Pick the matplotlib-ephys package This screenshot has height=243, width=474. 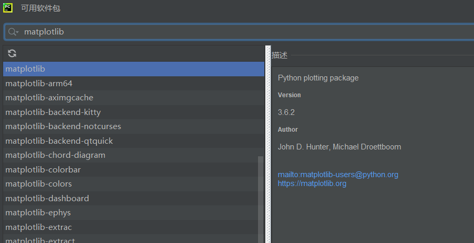pos(38,213)
